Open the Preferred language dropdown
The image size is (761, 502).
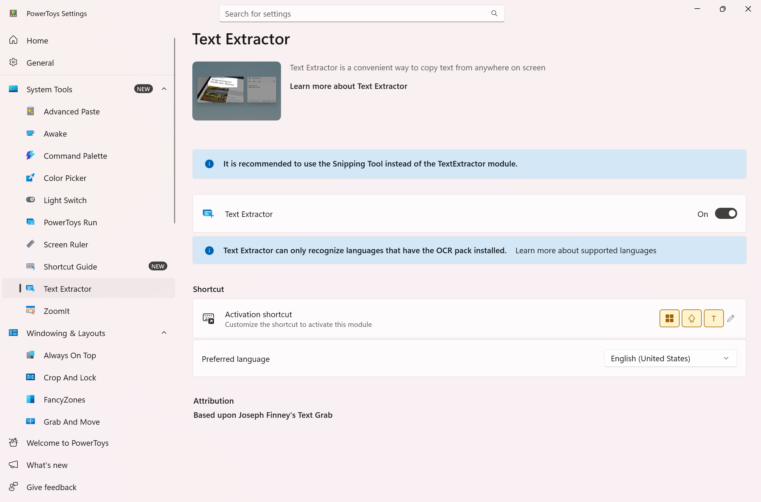tap(670, 358)
